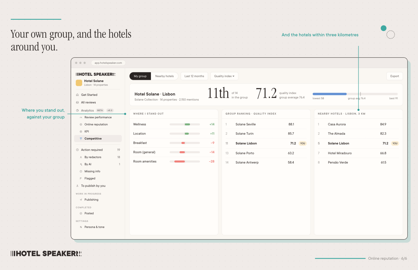Image resolution: width=418 pixels, height=270 pixels.
Task: Select Solane Lisbon in group ranking
Action: tap(266, 143)
